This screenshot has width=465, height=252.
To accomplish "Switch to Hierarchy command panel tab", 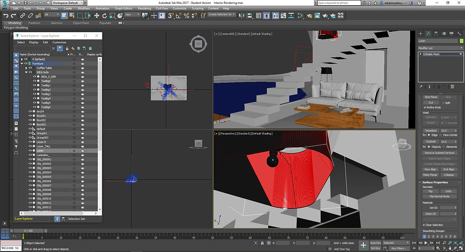I will tap(436, 34).
